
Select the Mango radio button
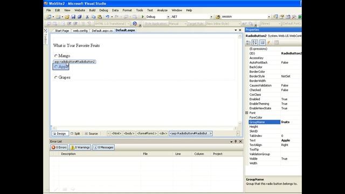click(x=56, y=56)
